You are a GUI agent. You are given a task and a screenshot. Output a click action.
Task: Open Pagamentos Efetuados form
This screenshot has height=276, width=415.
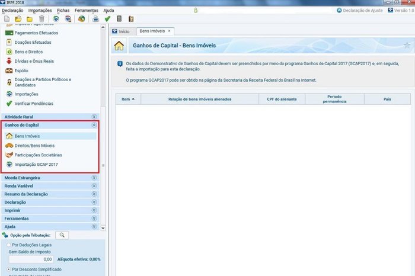tap(36, 33)
